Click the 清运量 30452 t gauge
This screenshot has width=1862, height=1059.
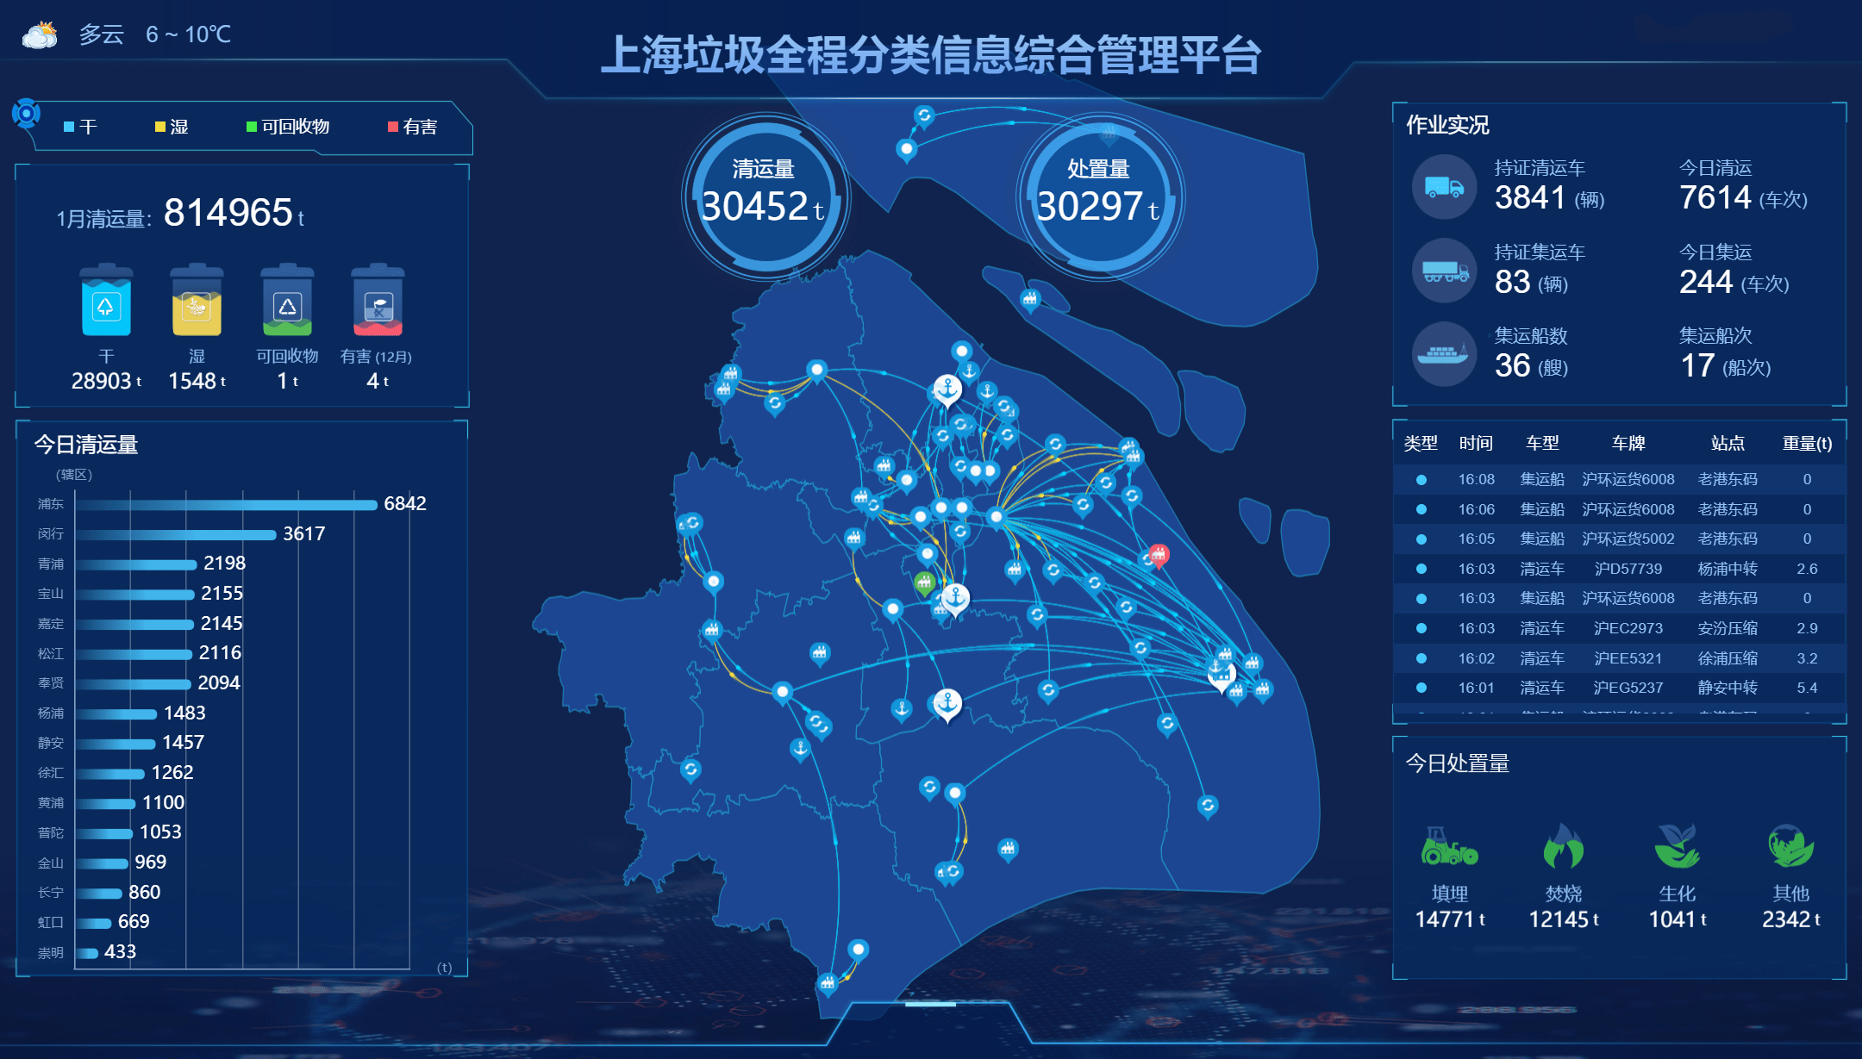click(x=765, y=196)
